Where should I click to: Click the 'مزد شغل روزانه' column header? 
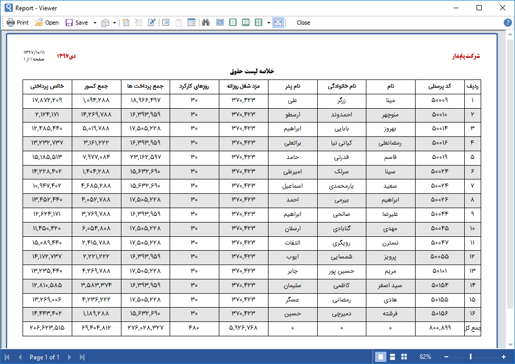tap(243, 87)
